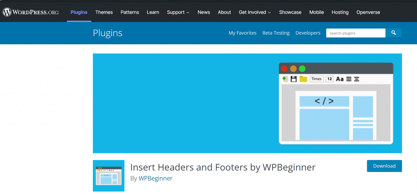Viewport: 417px width, 195px height.
Task: Open Beta Testing link
Action: (x=276, y=33)
